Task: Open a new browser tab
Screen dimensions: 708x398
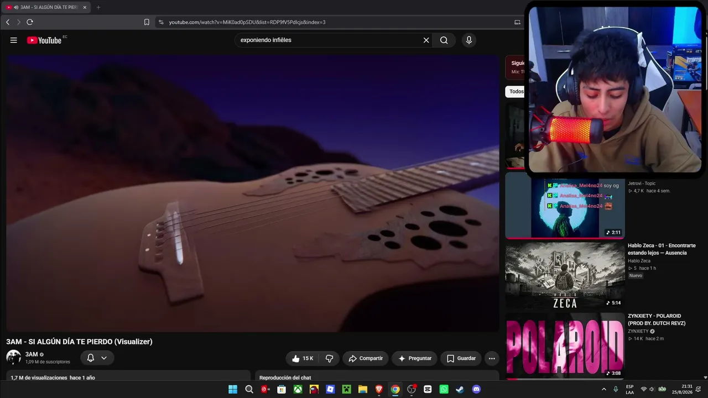Action: pyautogui.click(x=98, y=7)
